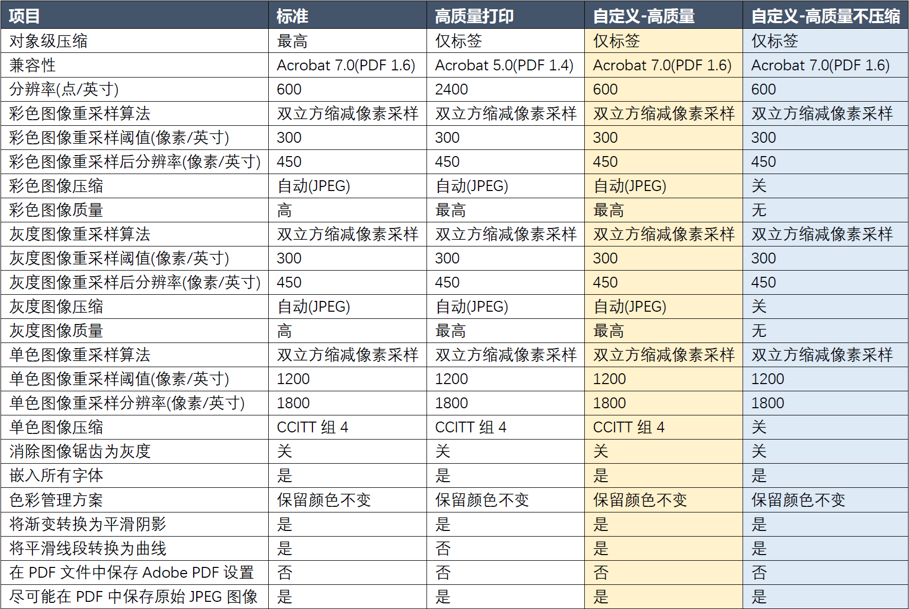Click 450 for 彩色图像重采样后分辨率 in 高质量打印 column
Image resolution: width=909 pixels, height=609 pixels.
[447, 162]
